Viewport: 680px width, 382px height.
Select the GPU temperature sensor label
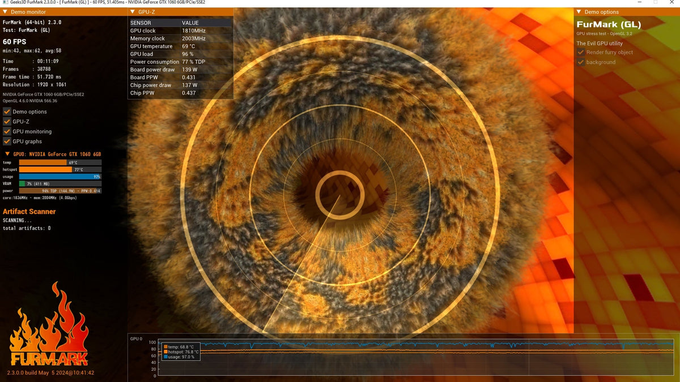point(151,46)
